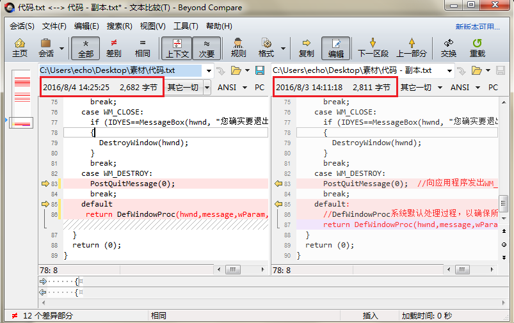Open the 格式 format icon

coord(266,48)
